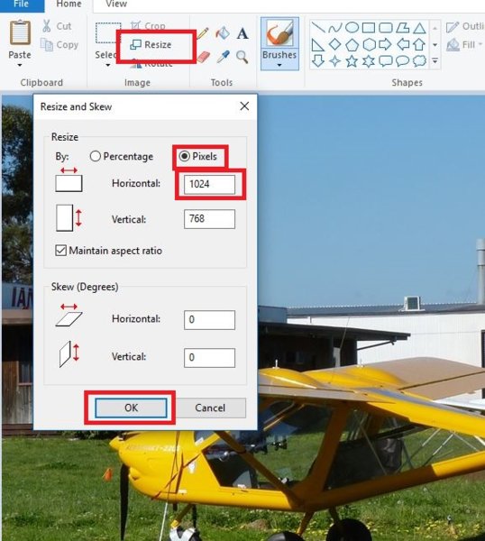Expand the Shapes gallery more arrow
Screen dimensions: 485x541
435,61
